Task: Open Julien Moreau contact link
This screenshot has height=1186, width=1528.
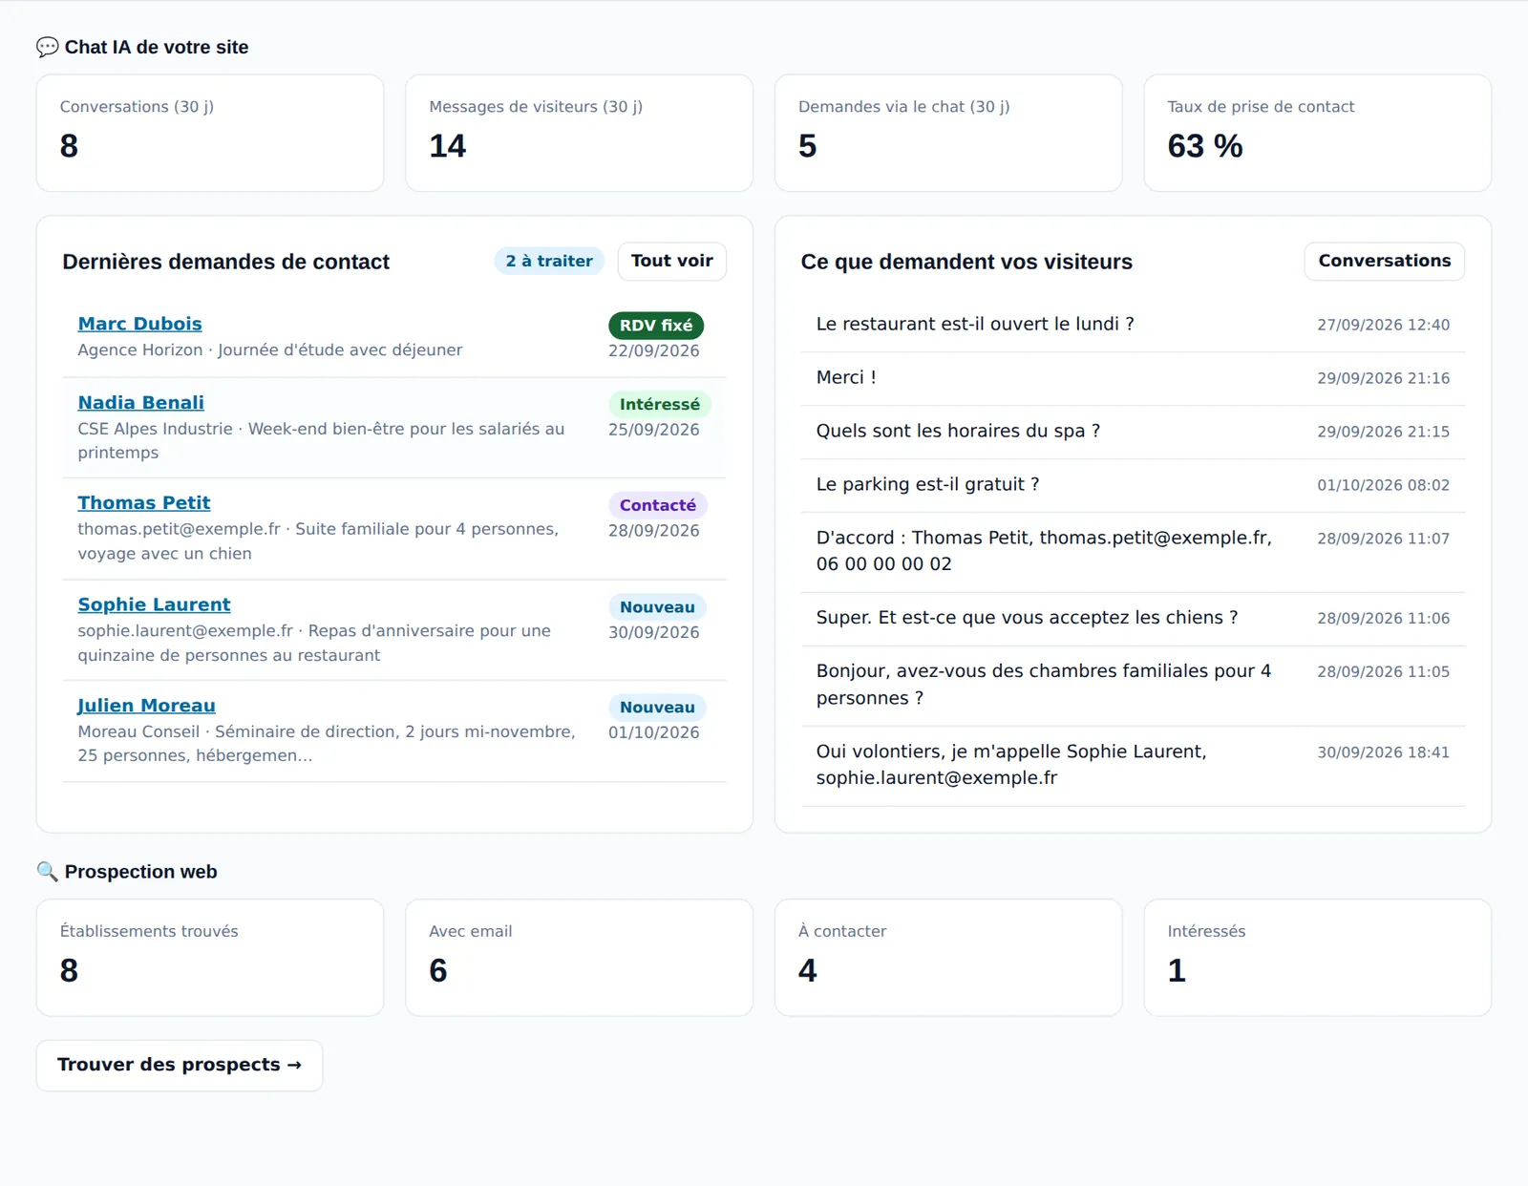Action: coord(146,706)
